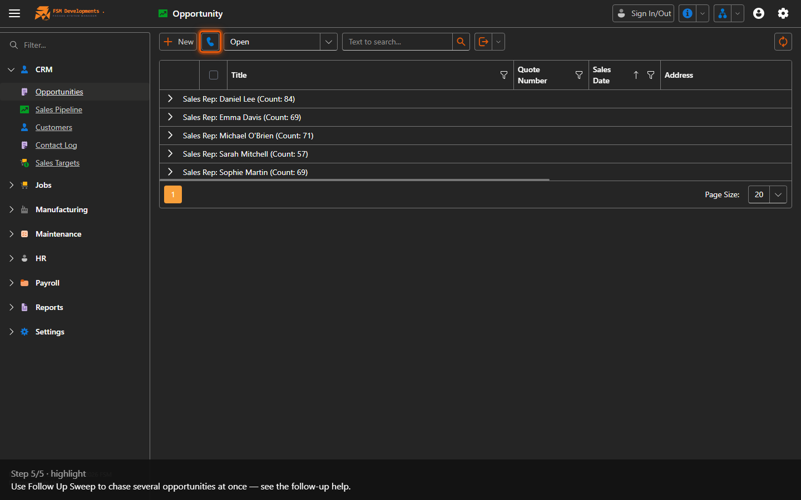Filter the Title column
This screenshot has width=801, height=500.
click(x=504, y=75)
